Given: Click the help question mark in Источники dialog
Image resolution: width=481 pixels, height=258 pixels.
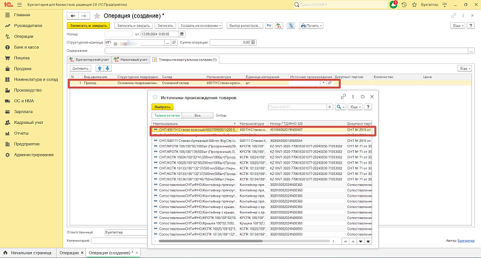Looking at the screenshot, I should pyautogui.click(x=368, y=106).
